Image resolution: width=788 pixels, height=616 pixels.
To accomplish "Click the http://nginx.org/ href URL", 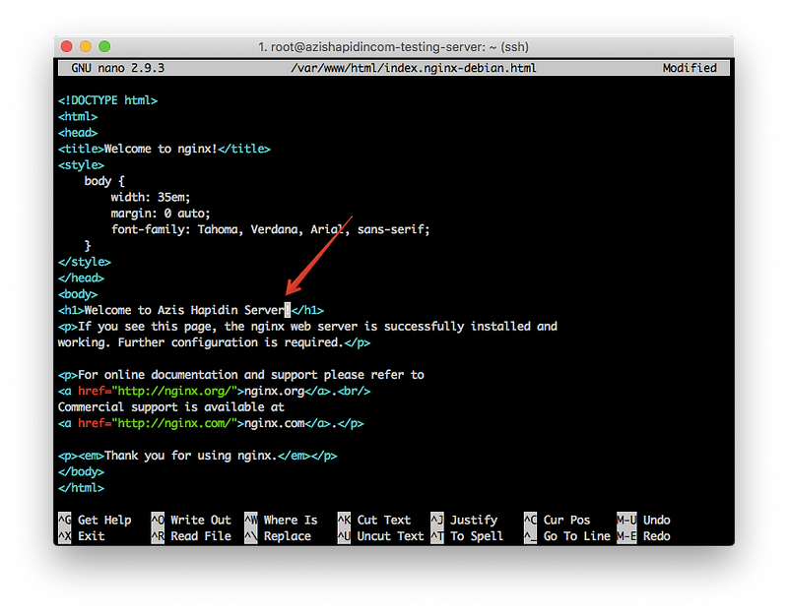I will coord(173,391).
